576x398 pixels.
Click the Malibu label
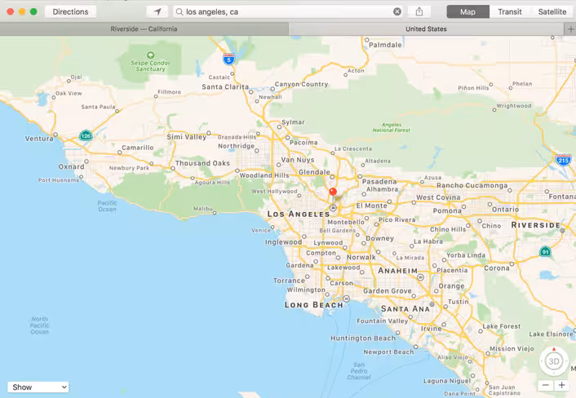tap(203, 209)
